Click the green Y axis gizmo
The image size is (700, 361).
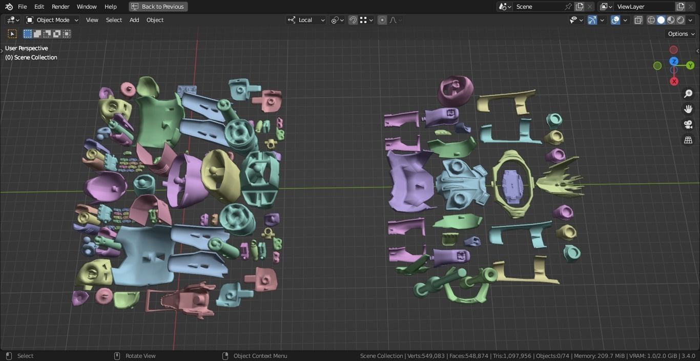[x=690, y=66]
